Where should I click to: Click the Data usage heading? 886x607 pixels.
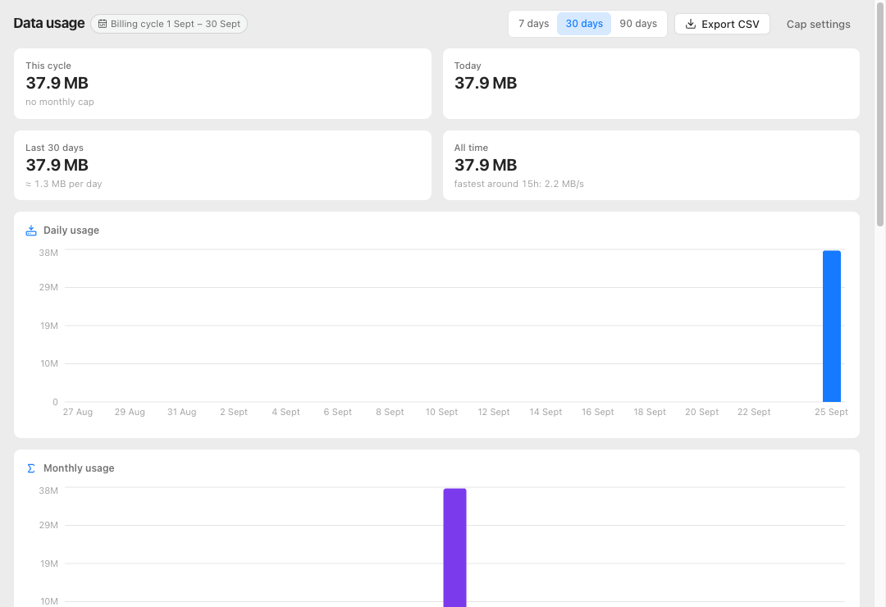coord(49,23)
